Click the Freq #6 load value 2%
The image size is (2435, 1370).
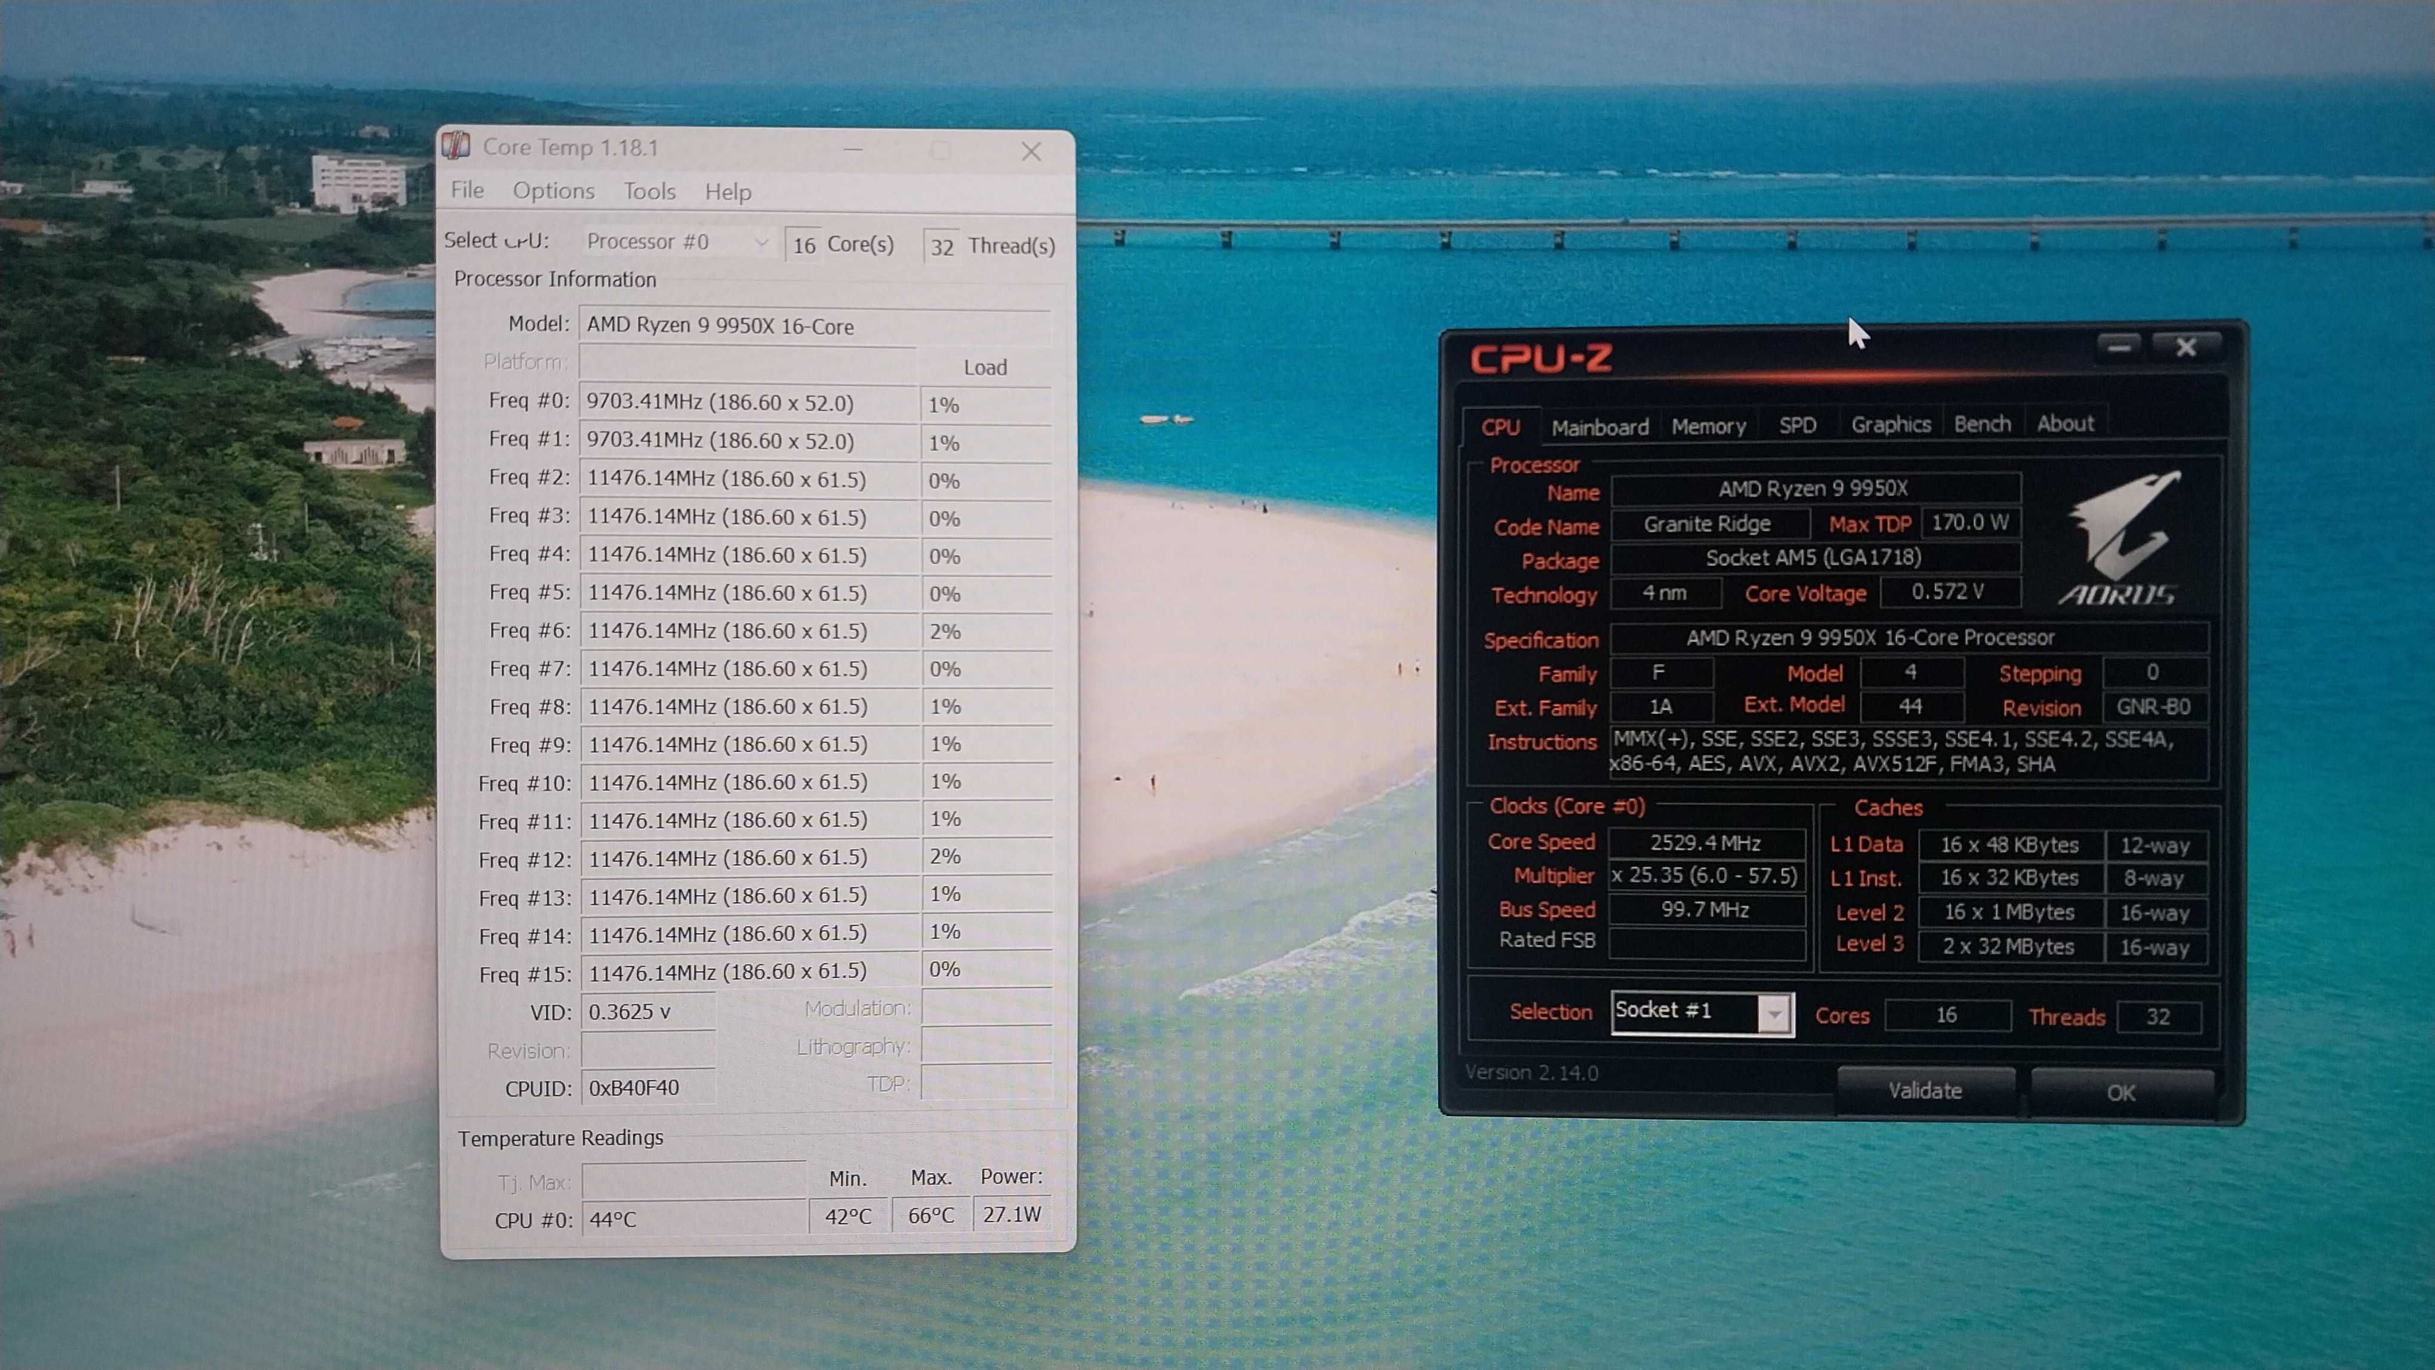[986, 631]
